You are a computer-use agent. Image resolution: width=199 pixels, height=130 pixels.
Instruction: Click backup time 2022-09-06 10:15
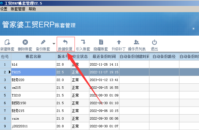[104, 111]
